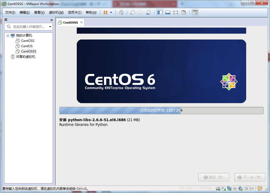The height and width of the screenshot is (193, 270).
Task: Click the VMware Workstation title bar icon
Action: click(4, 4)
